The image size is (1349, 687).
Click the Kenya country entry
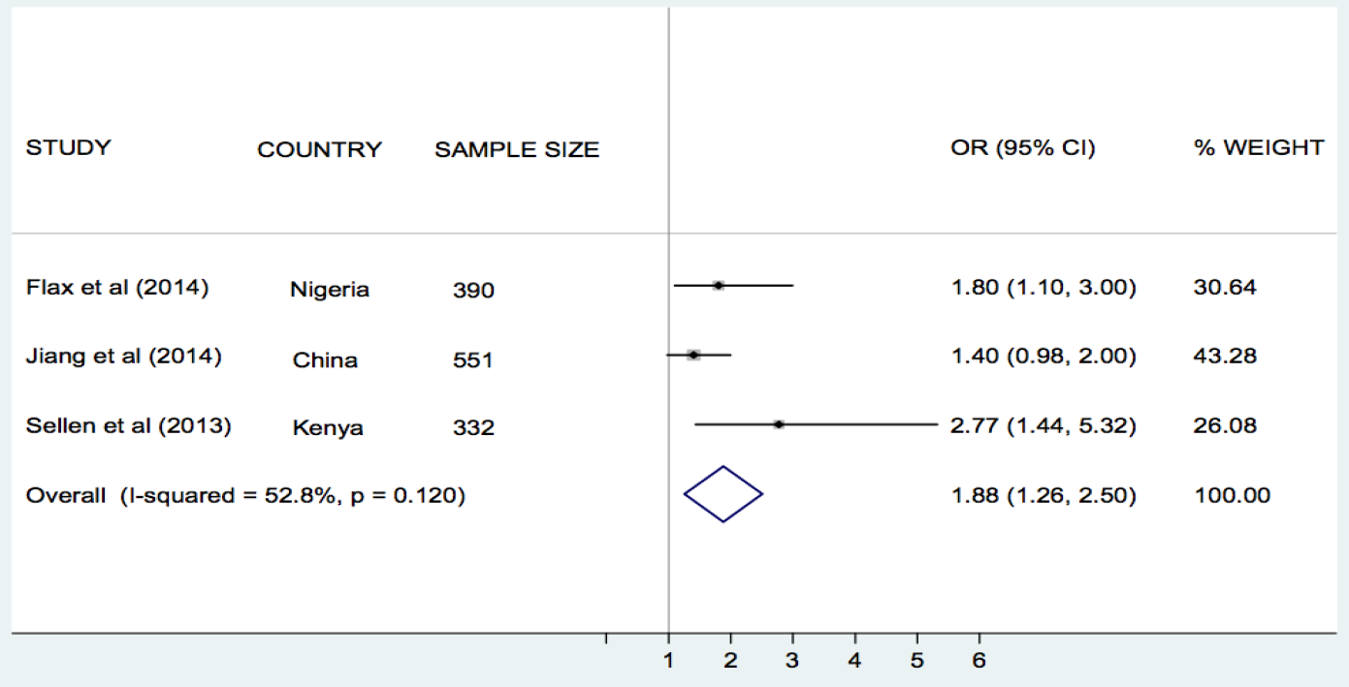pos(328,428)
